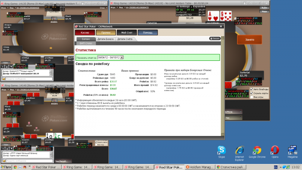Open Internet Explorer desktop shortcut
This screenshot has width=302, height=170.
[x=239, y=153]
